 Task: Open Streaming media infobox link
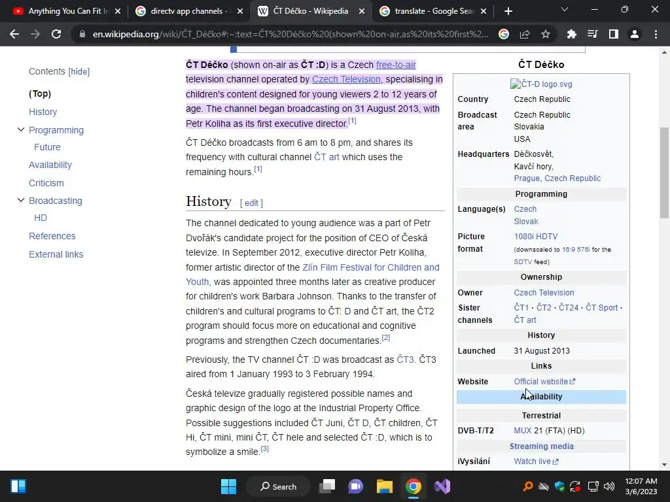[x=541, y=446]
